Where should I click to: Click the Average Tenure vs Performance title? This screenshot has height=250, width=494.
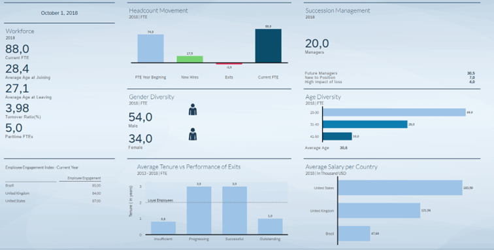(x=188, y=167)
